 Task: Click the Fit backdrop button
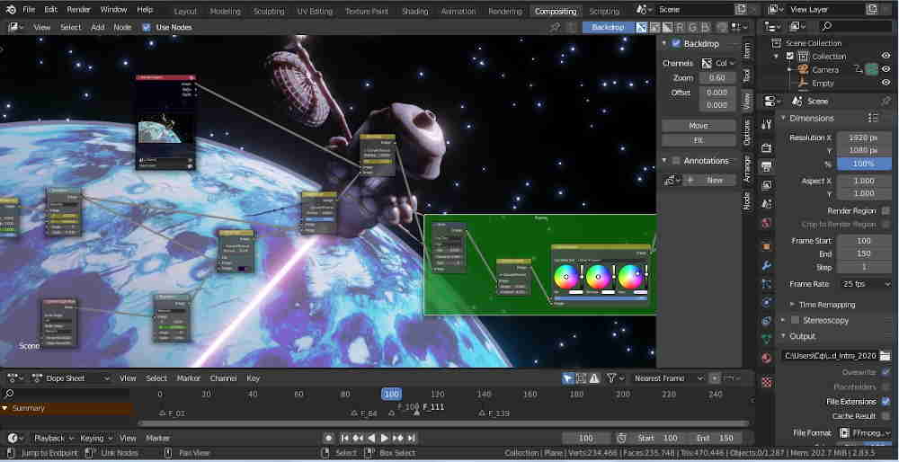click(698, 140)
